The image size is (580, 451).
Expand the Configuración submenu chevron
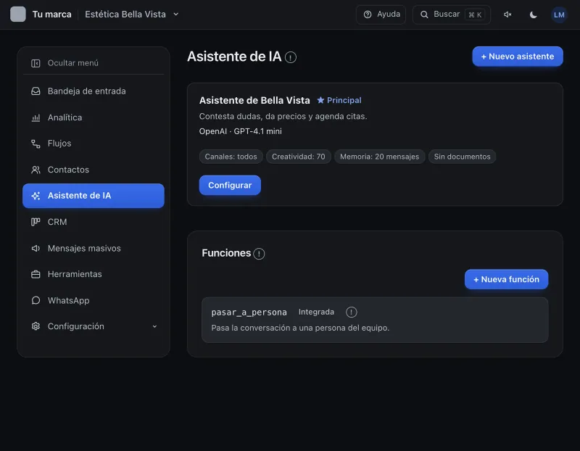pos(154,326)
